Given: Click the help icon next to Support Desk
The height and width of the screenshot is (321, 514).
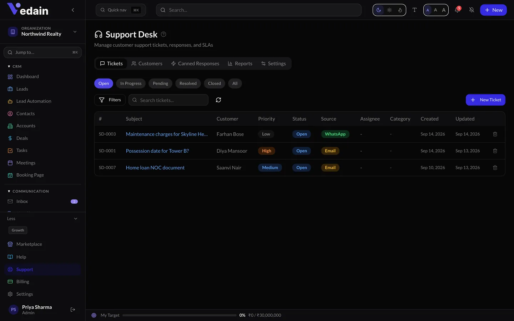Looking at the screenshot, I should [163, 34].
